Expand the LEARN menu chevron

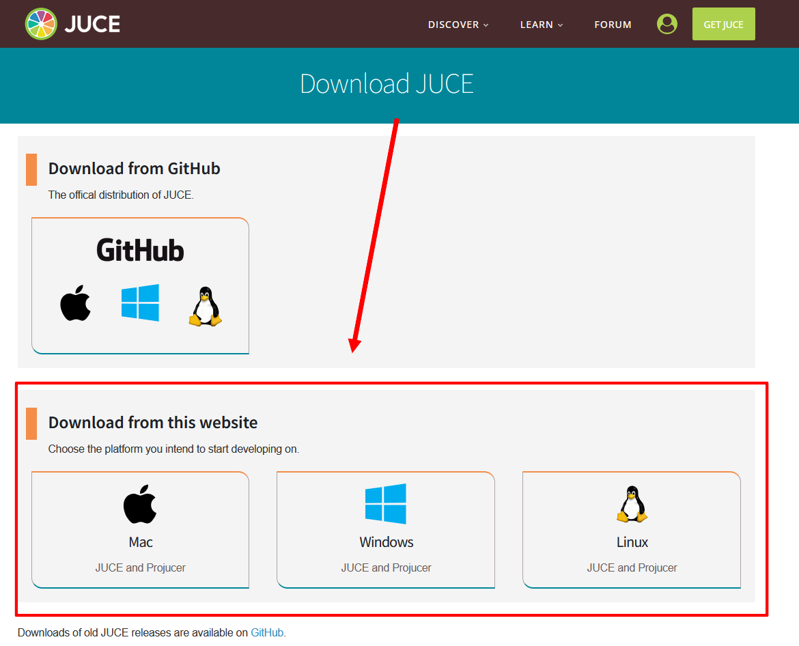[x=561, y=25]
